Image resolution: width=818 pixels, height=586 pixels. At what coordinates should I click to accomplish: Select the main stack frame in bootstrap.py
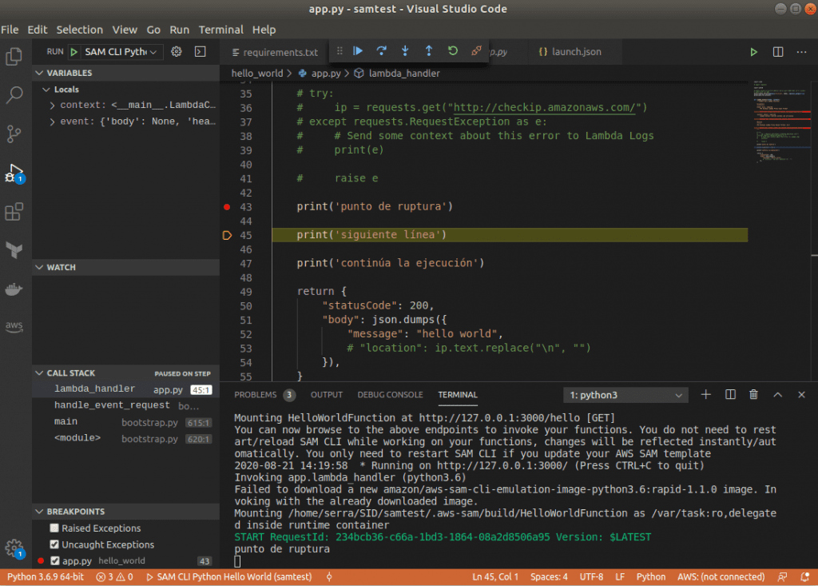click(125, 422)
